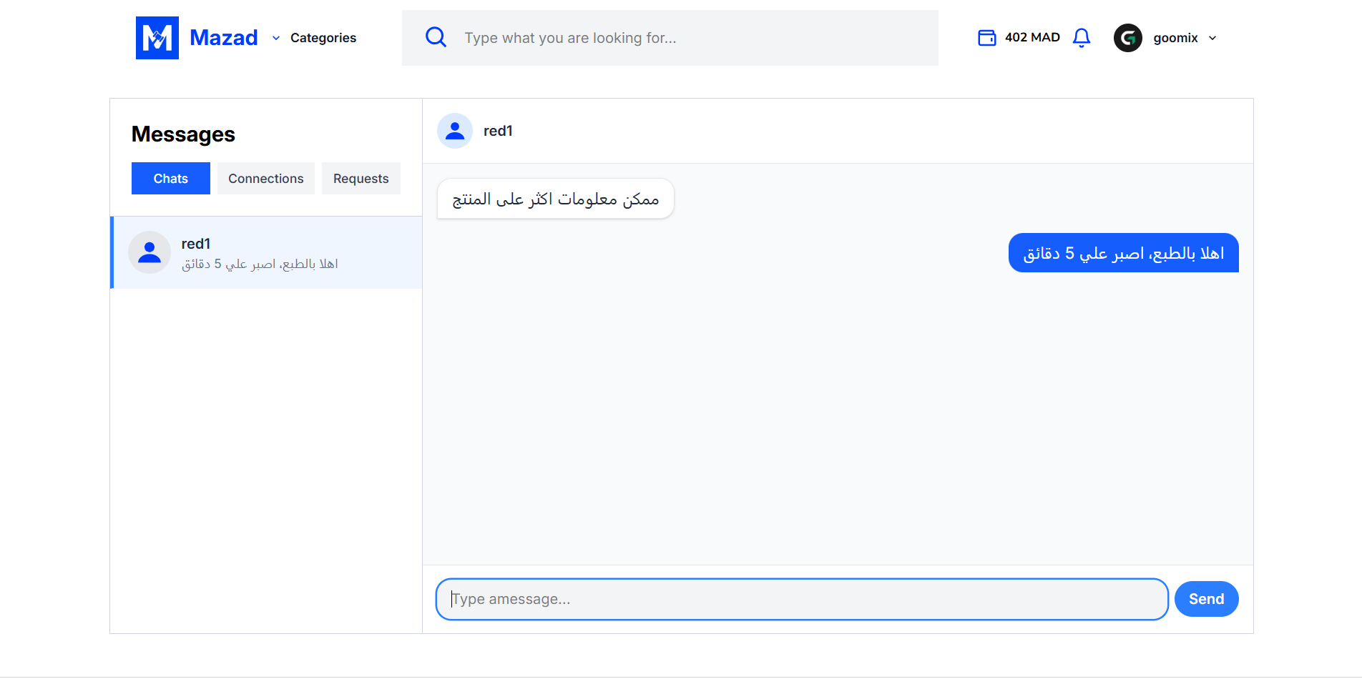Open the Mazad home link text
The height and width of the screenshot is (679, 1362).
coord(223,38)
